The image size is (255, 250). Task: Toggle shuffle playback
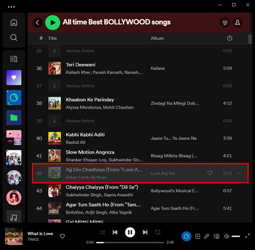click(102, 232)
